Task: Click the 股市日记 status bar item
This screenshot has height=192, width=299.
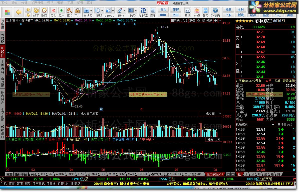Action: click(39, 184)
